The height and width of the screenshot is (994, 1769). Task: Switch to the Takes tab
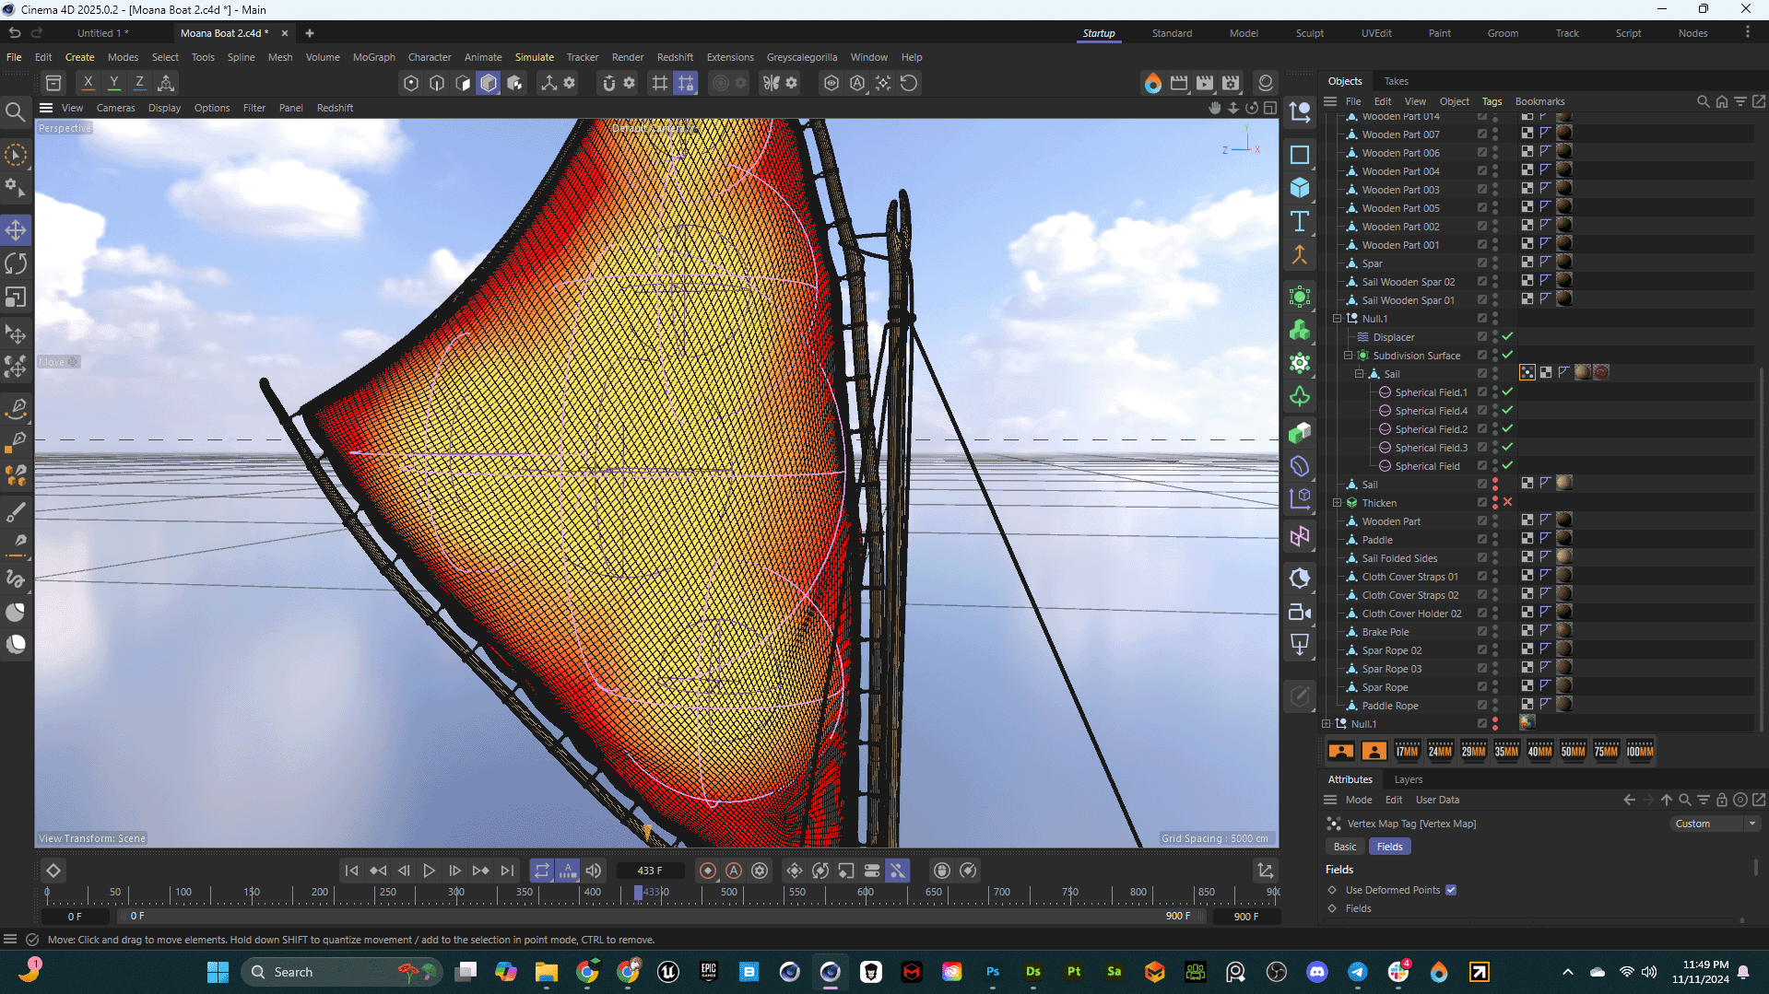1396,81
